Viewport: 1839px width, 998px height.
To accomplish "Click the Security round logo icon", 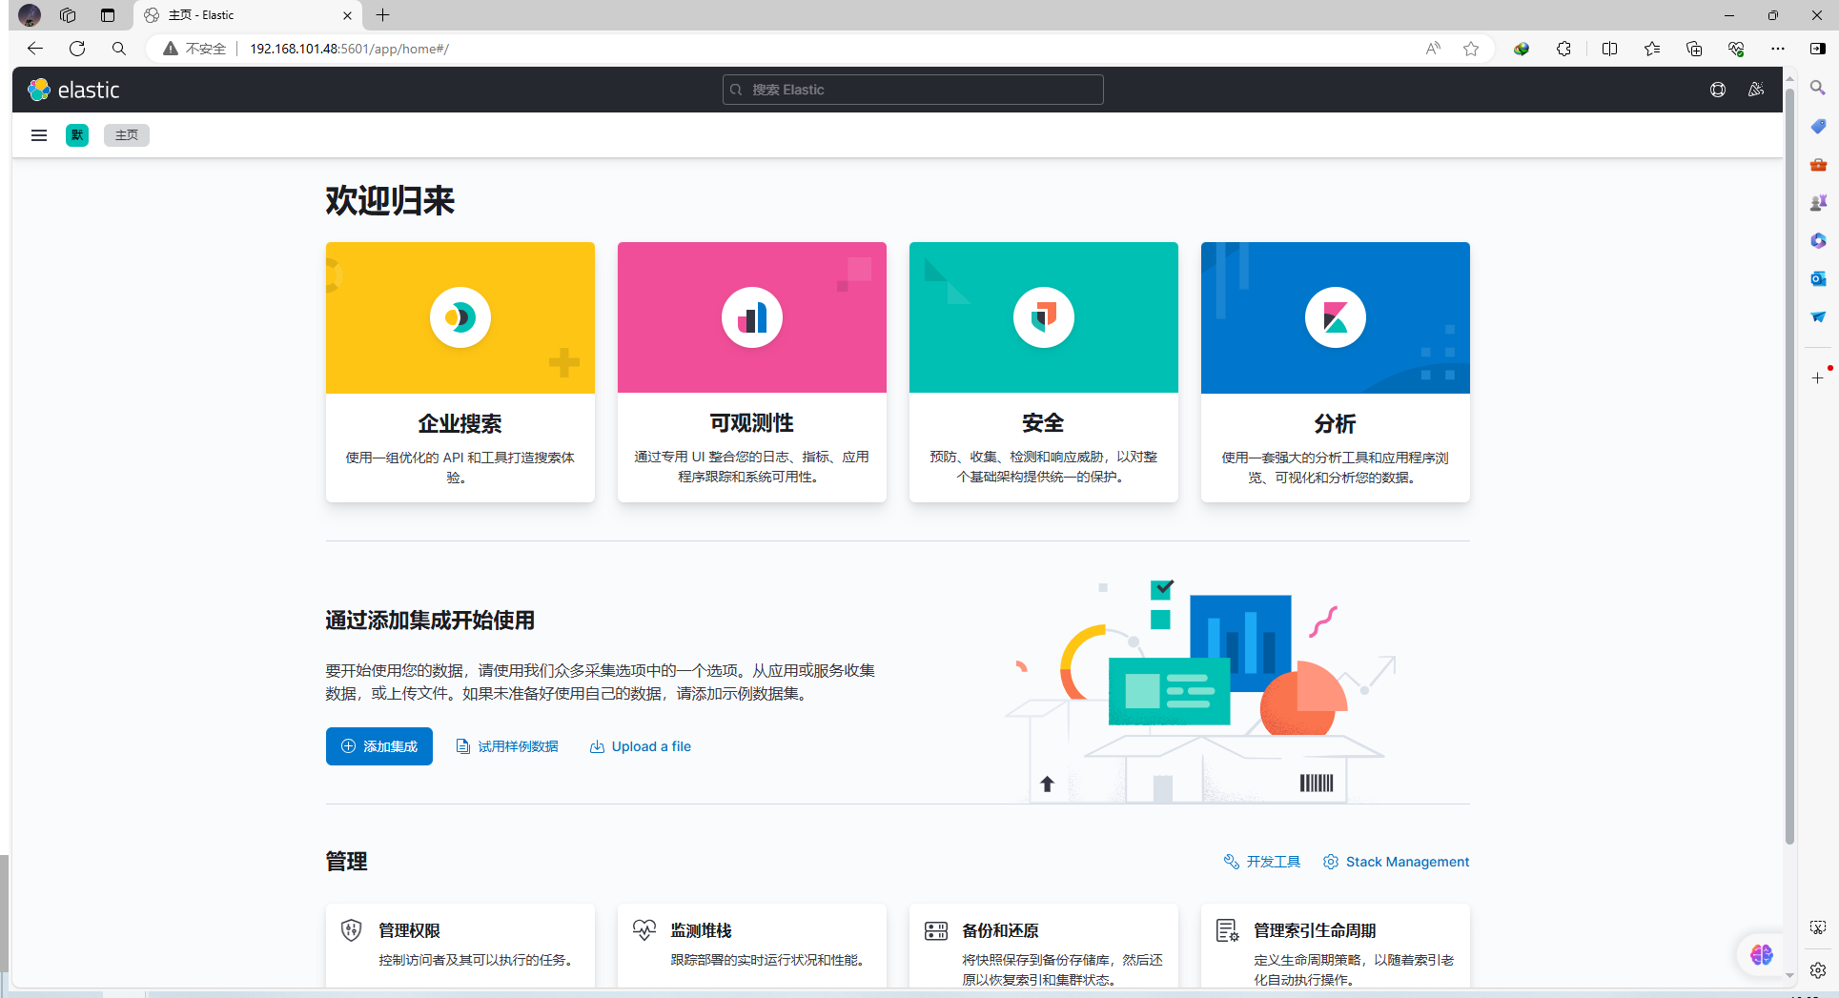I will [1044, 317].
